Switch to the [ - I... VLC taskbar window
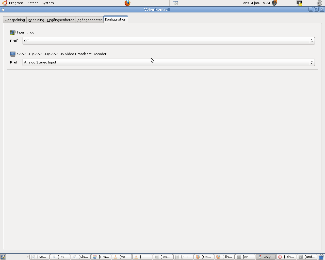 142,257
